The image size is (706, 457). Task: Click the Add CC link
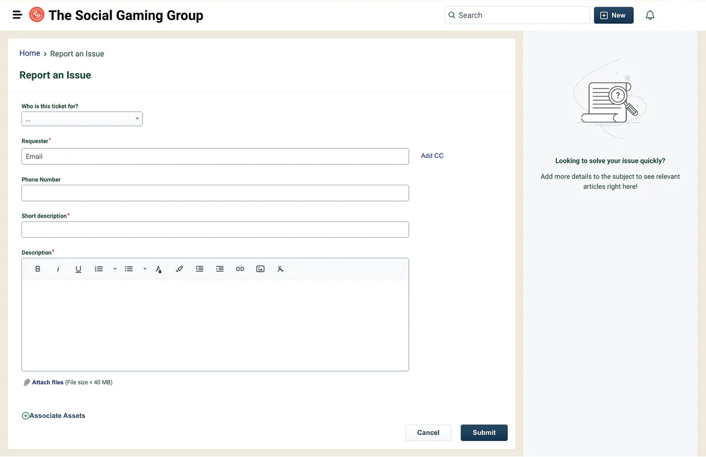click(432, 156)
